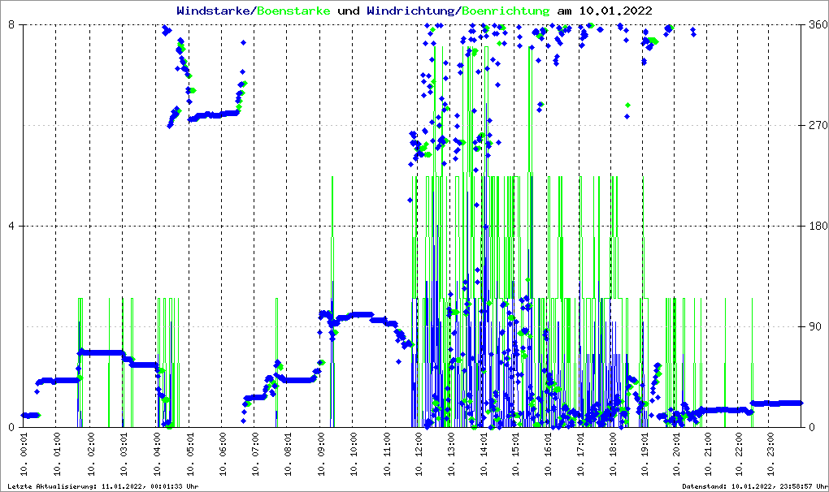Click the 360 right axis label

816,24
